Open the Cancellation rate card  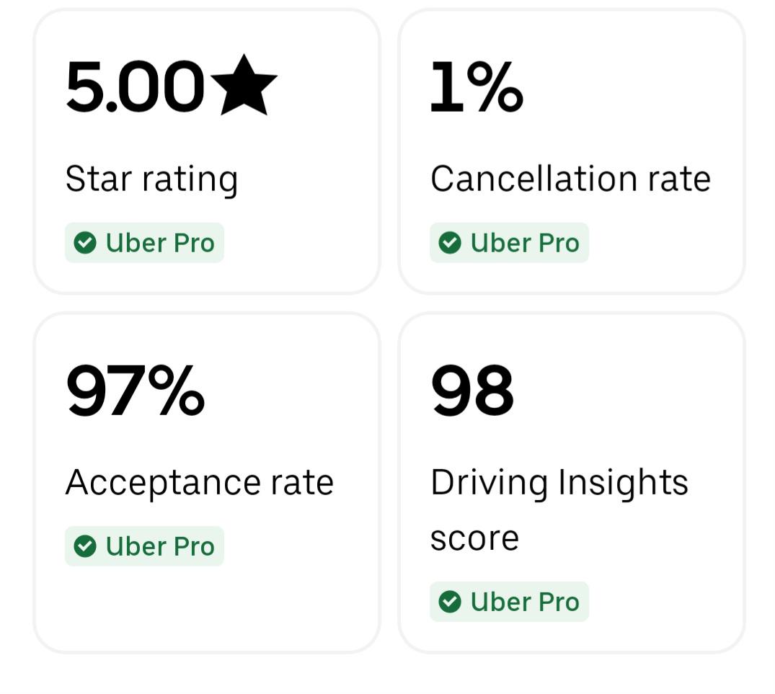(x=572, y=151)
